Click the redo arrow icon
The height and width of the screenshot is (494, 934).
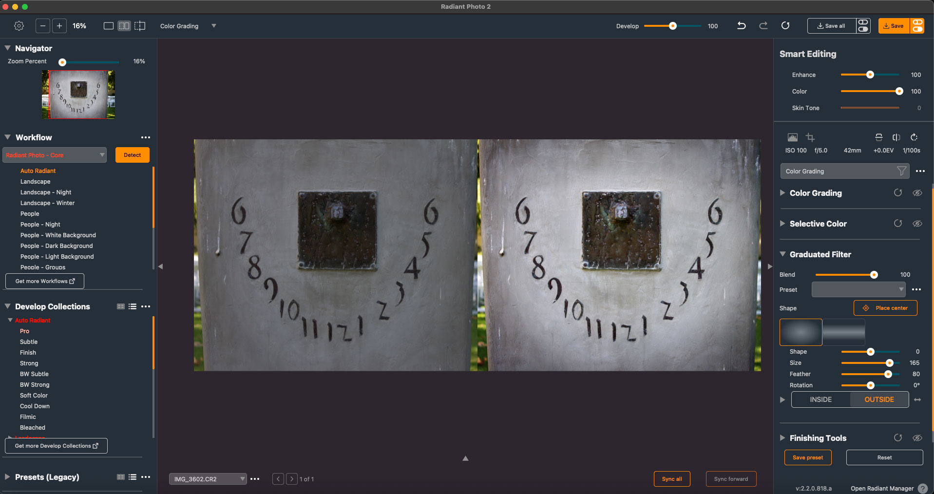[x=763, y=26]
